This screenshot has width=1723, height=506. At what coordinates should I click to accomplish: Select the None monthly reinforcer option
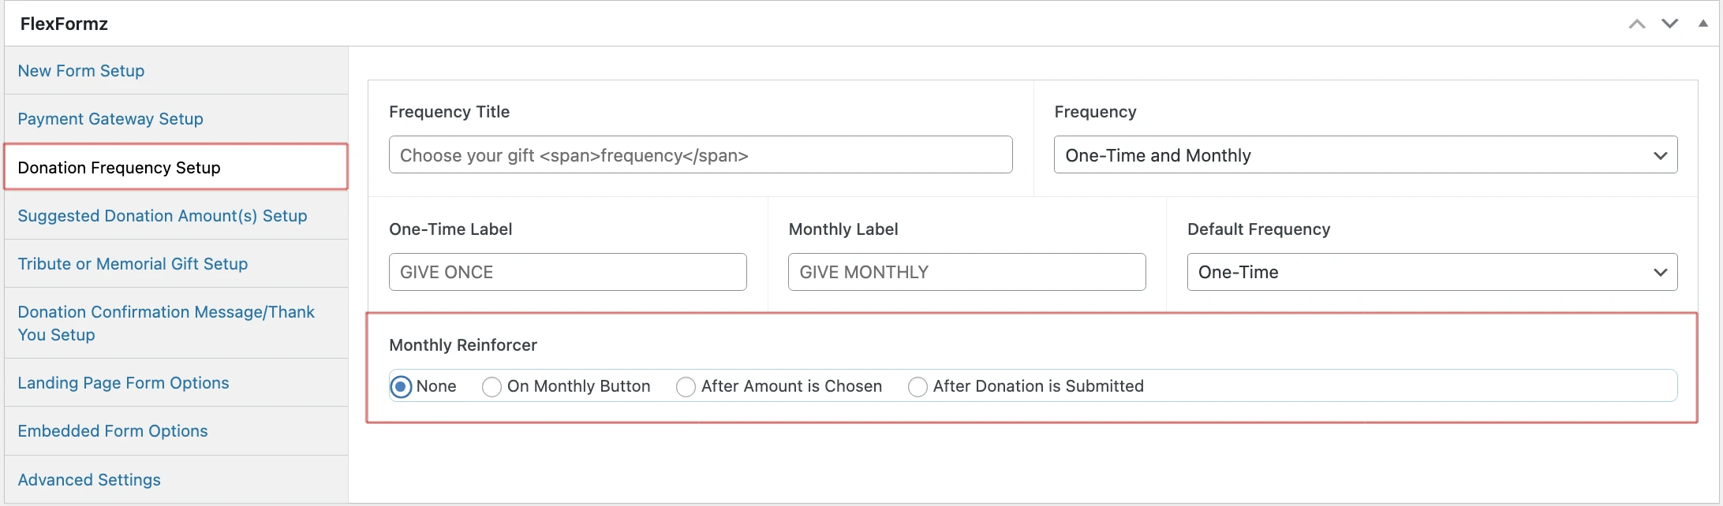[x=402, y=386]
